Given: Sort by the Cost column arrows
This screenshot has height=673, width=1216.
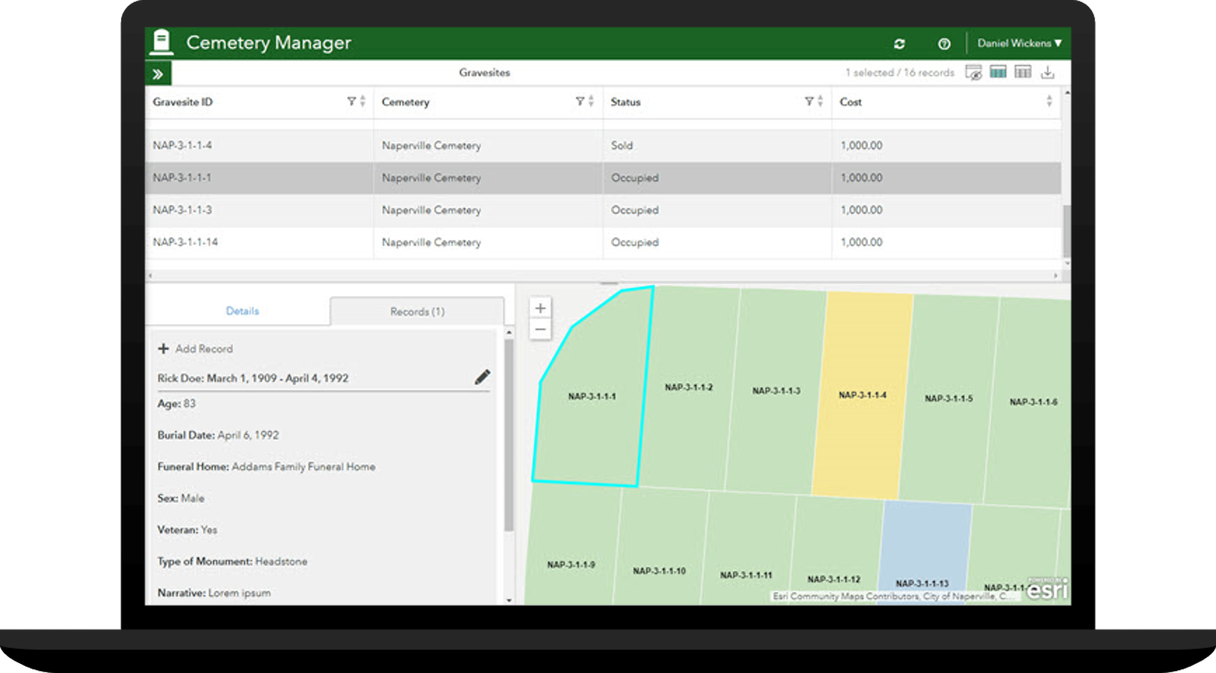Looking at the screenshot, I should (1049, 101).
